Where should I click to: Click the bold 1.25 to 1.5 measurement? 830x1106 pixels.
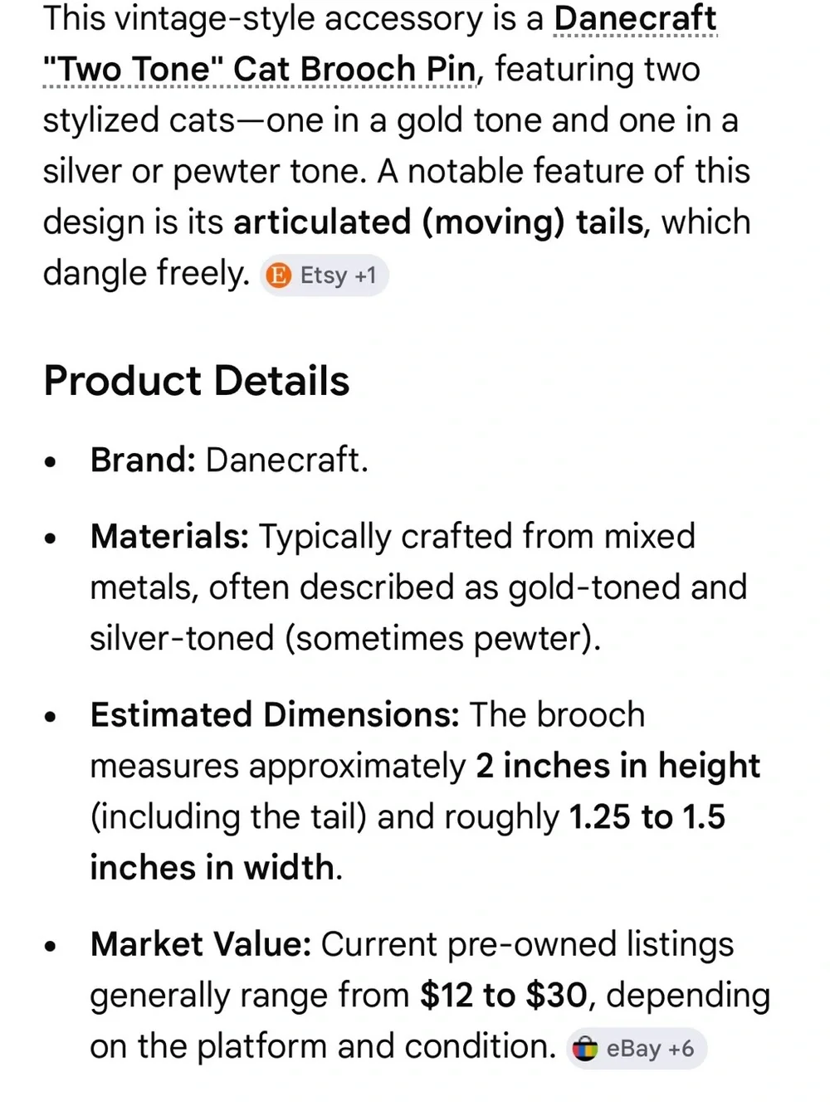(x=647, y=817)
